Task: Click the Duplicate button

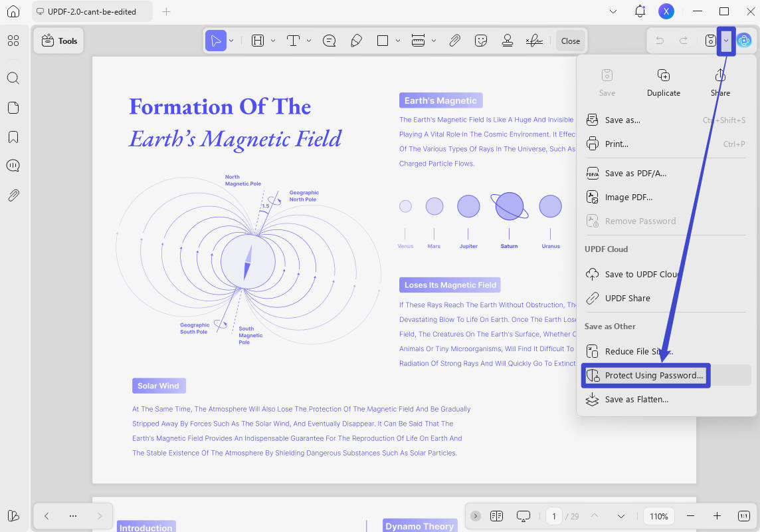Action: pyautogui.click(x=663, y=83)
